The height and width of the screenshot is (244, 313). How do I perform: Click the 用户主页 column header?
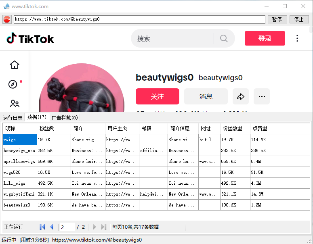click(122, 128)
